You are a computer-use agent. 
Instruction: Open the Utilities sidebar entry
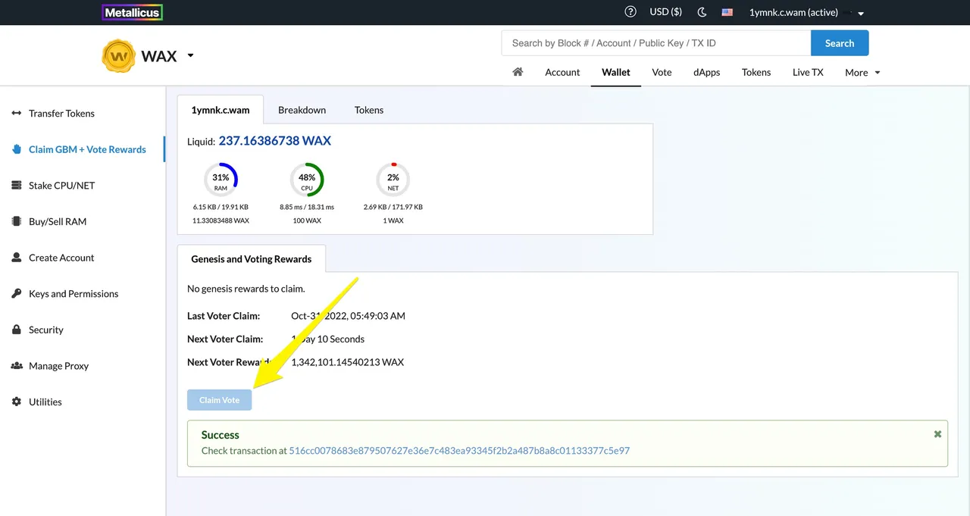click(45, 402)
